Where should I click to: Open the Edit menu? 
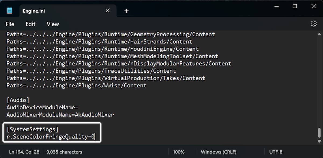click(x=30, y=24)
